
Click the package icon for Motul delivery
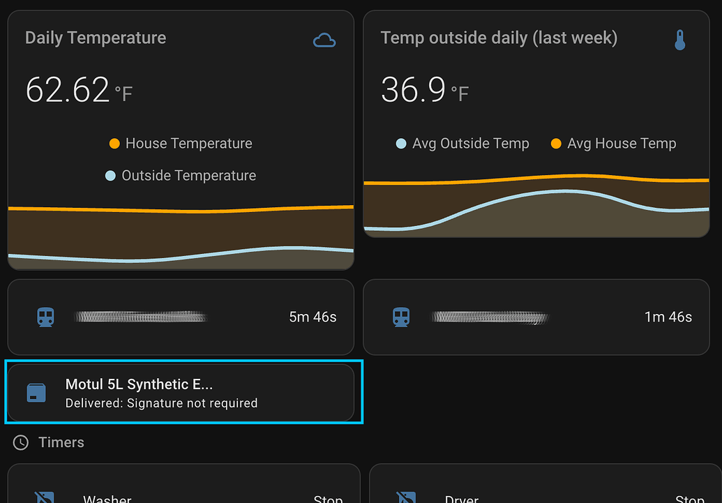[x=36, y=393]
